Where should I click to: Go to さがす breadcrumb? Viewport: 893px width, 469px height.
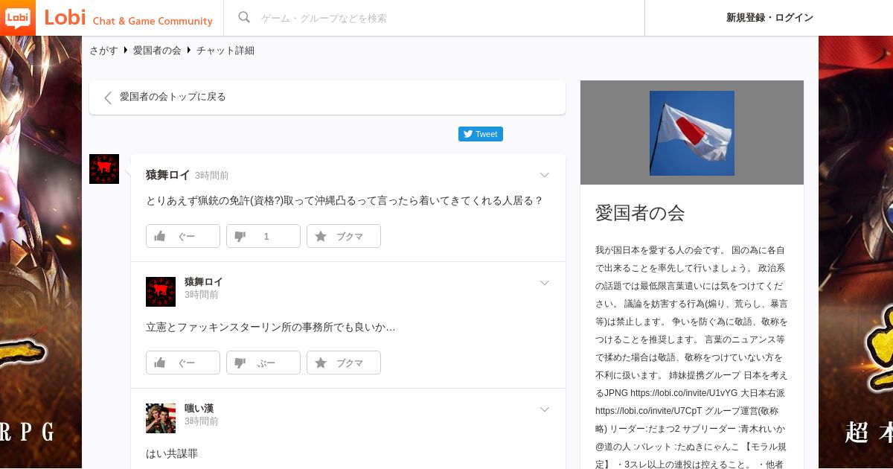click(103, 51)
